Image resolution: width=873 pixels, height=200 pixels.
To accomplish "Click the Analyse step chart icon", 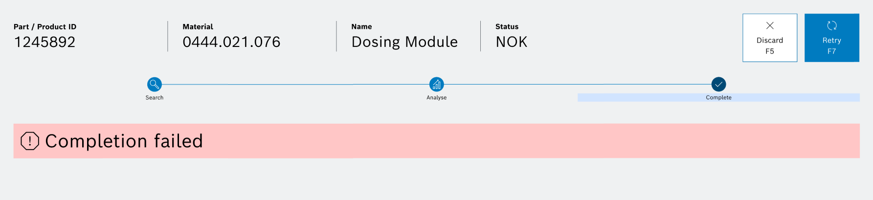I will tap(437, 84).
